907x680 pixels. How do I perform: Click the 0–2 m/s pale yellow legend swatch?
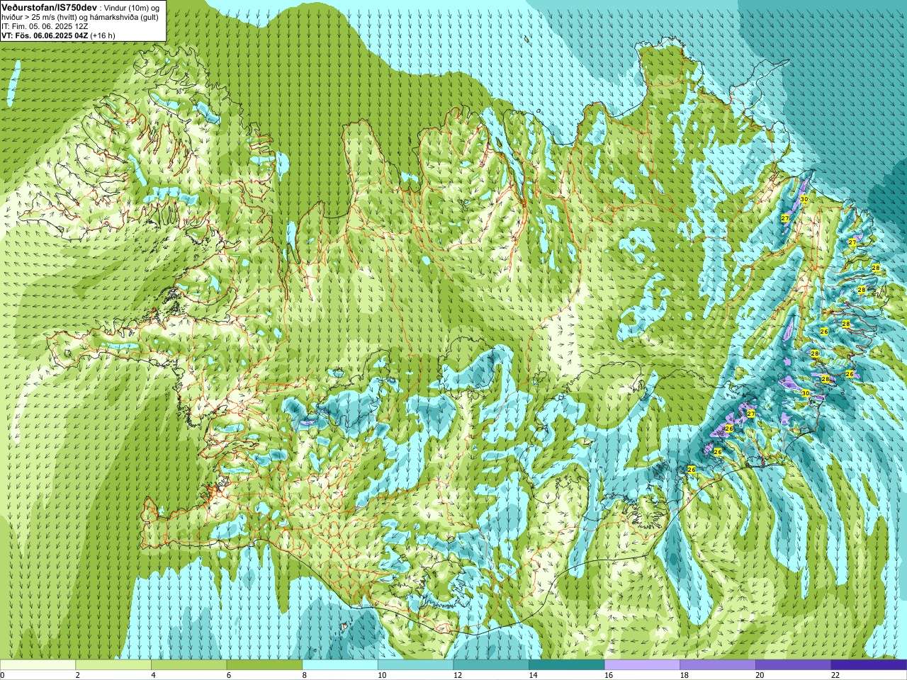pos(38,665)
